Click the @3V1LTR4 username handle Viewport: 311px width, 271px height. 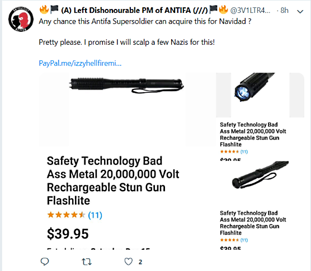tap(250, 10)
